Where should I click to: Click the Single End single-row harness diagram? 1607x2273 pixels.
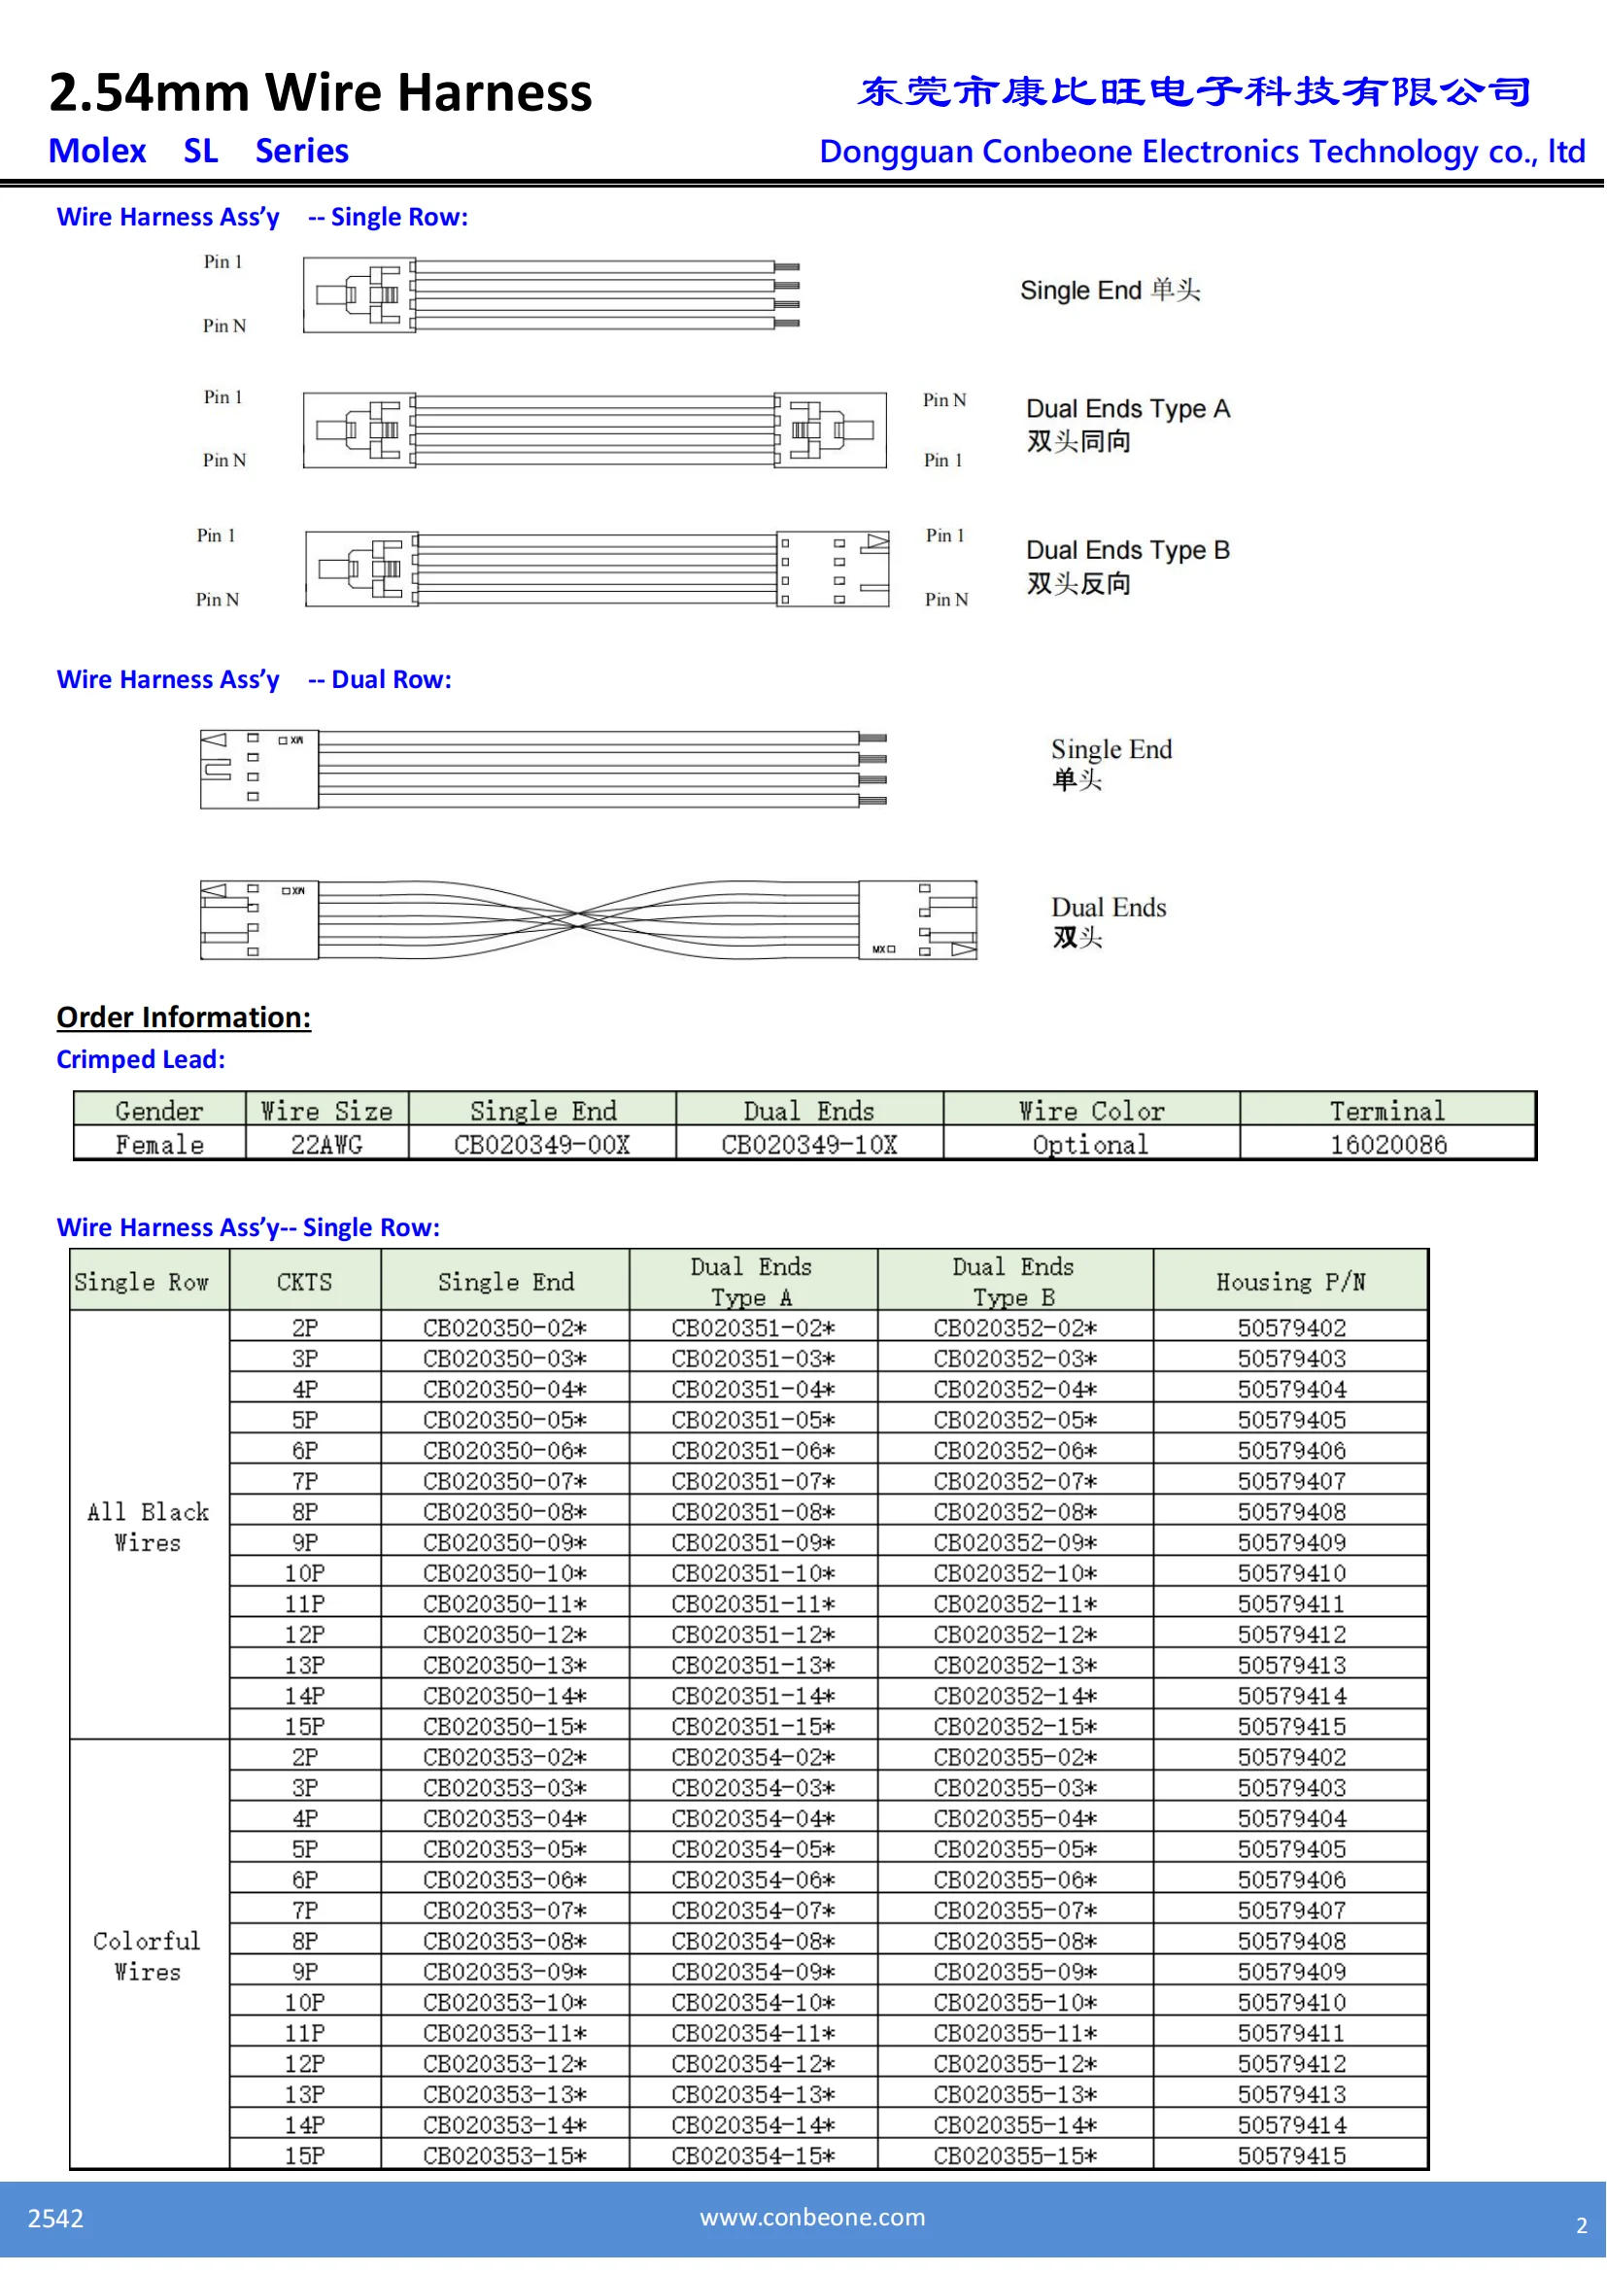[551, 294]
